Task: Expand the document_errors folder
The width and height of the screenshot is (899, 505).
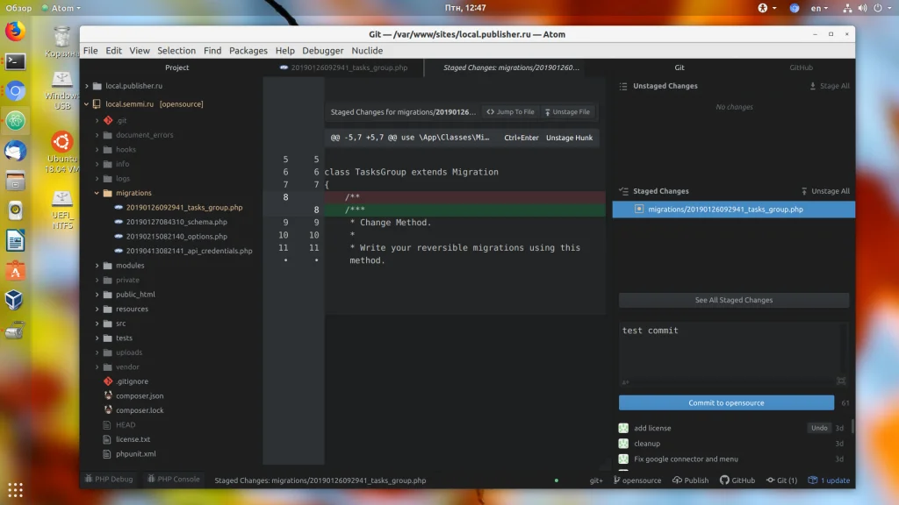Action: coord(97,134)
